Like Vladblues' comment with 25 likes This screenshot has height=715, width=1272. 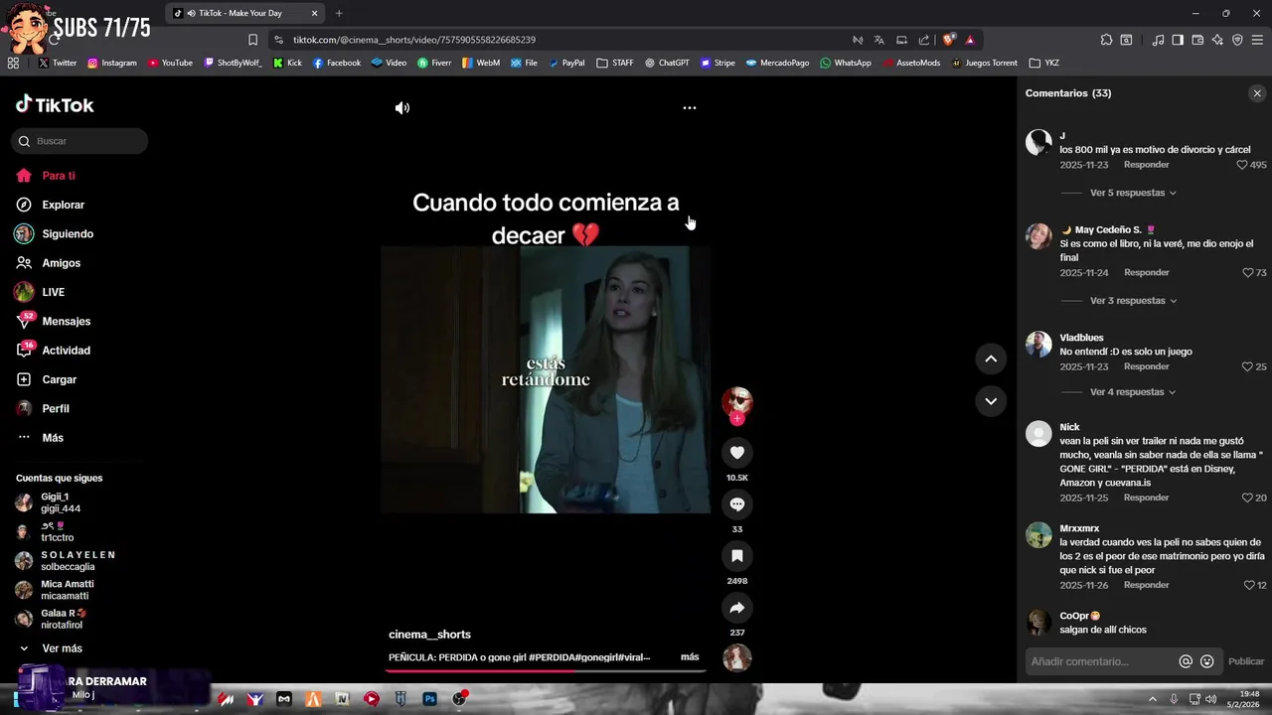(1248, 367)
